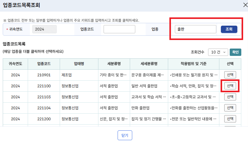248x142 pixels.
Task: Click 만화를 출판하는 산업활동을 description
Action: (x=193, y=108)
